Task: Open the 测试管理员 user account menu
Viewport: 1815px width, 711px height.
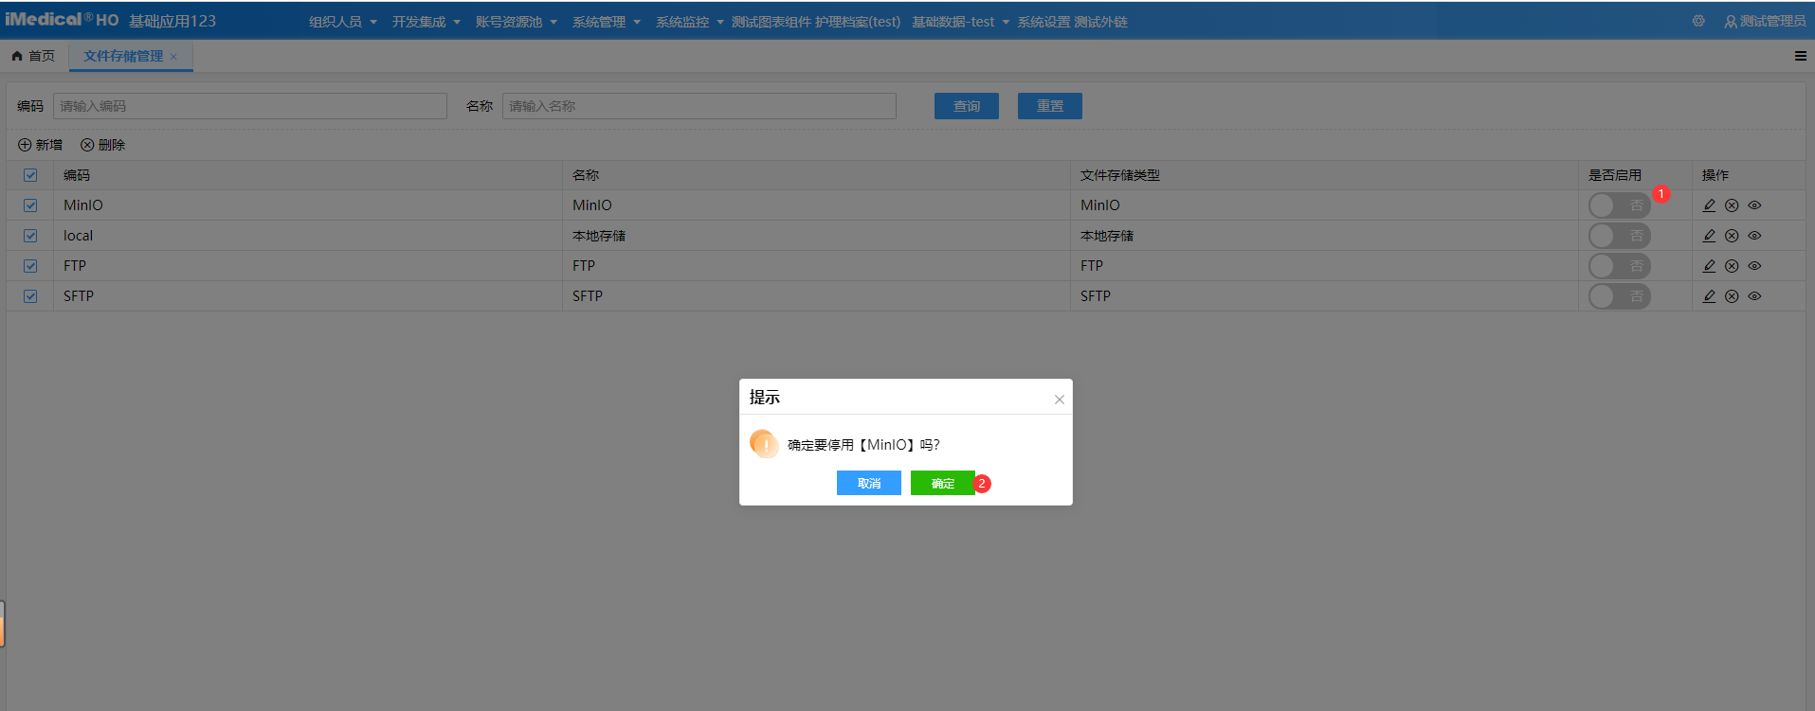Action: [x=1765, y=21]
